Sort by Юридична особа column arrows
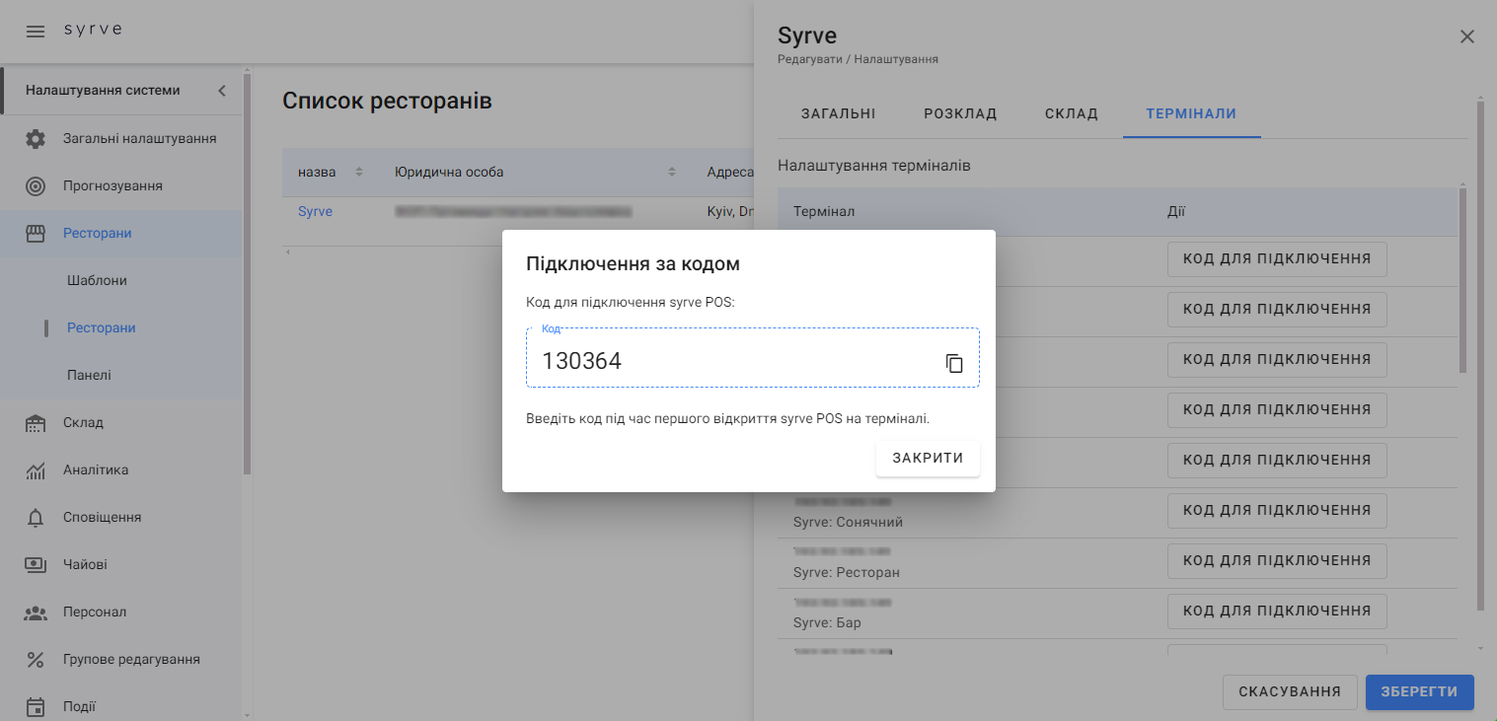The width and height of the screenshot is (1497, 721). [672, 172]
